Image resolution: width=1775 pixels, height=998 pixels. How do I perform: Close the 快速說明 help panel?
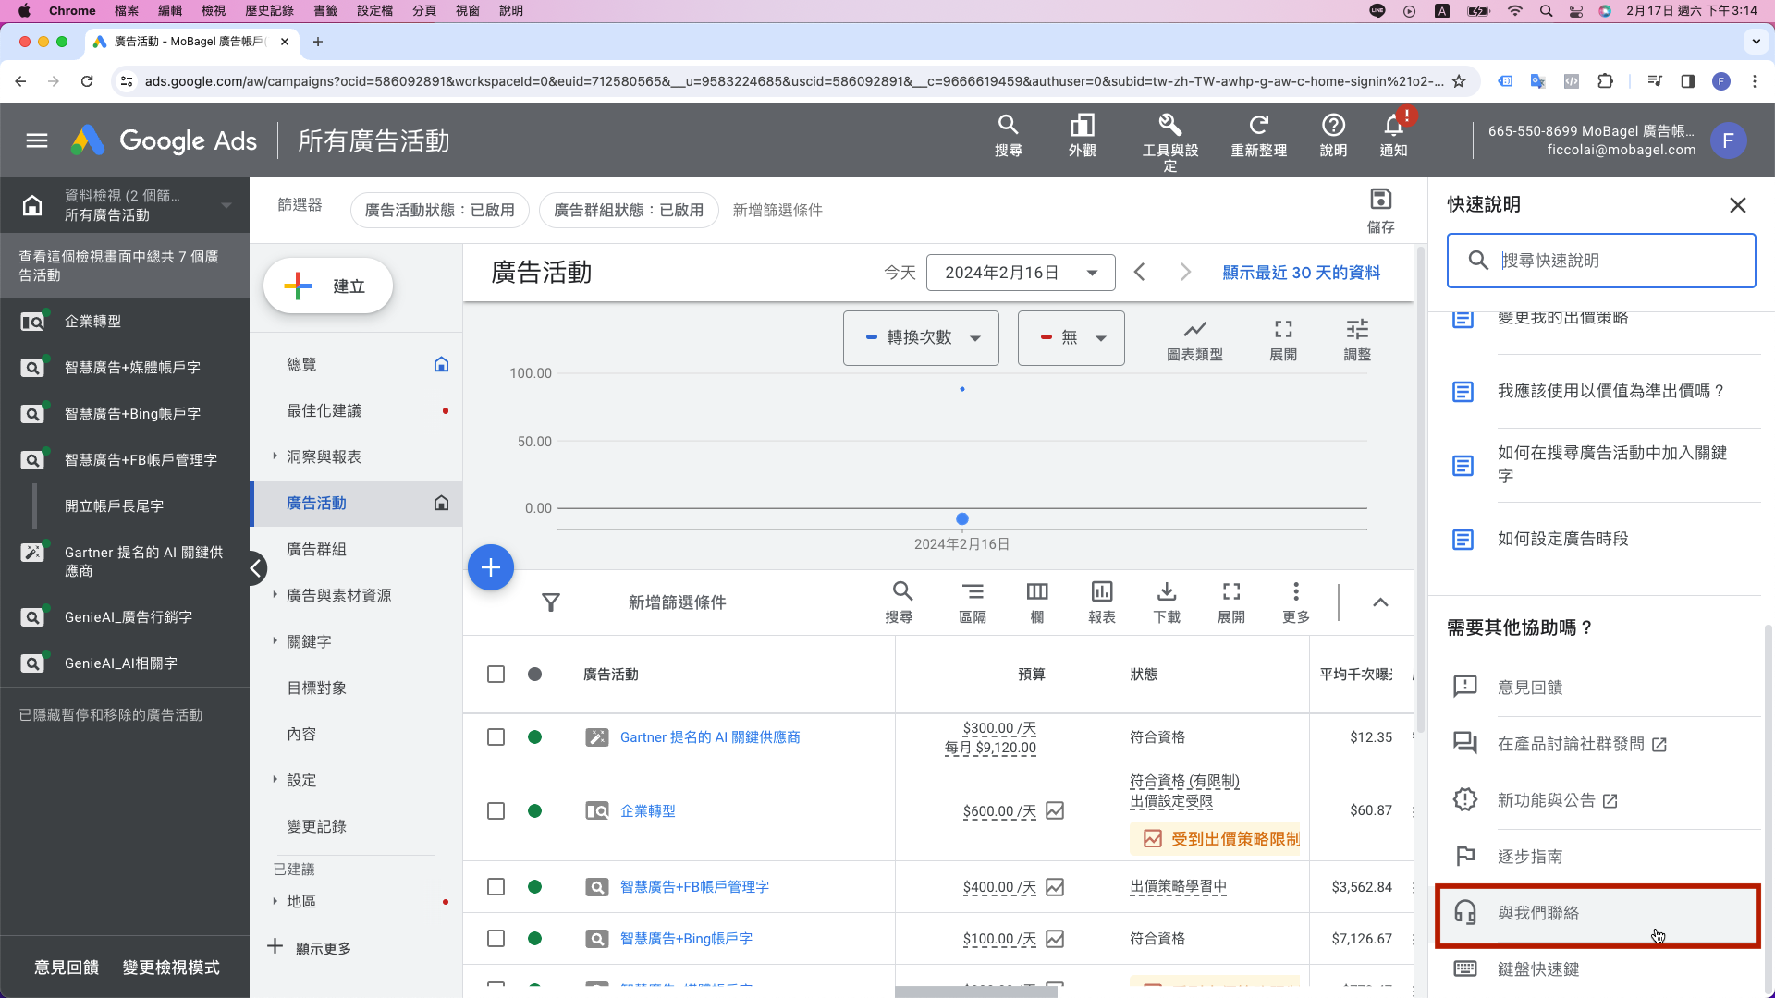tap(1738, 205)
